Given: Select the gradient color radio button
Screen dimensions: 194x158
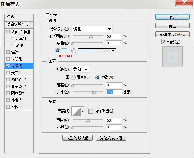Looking at the screenshot, I should click(74, 51).
